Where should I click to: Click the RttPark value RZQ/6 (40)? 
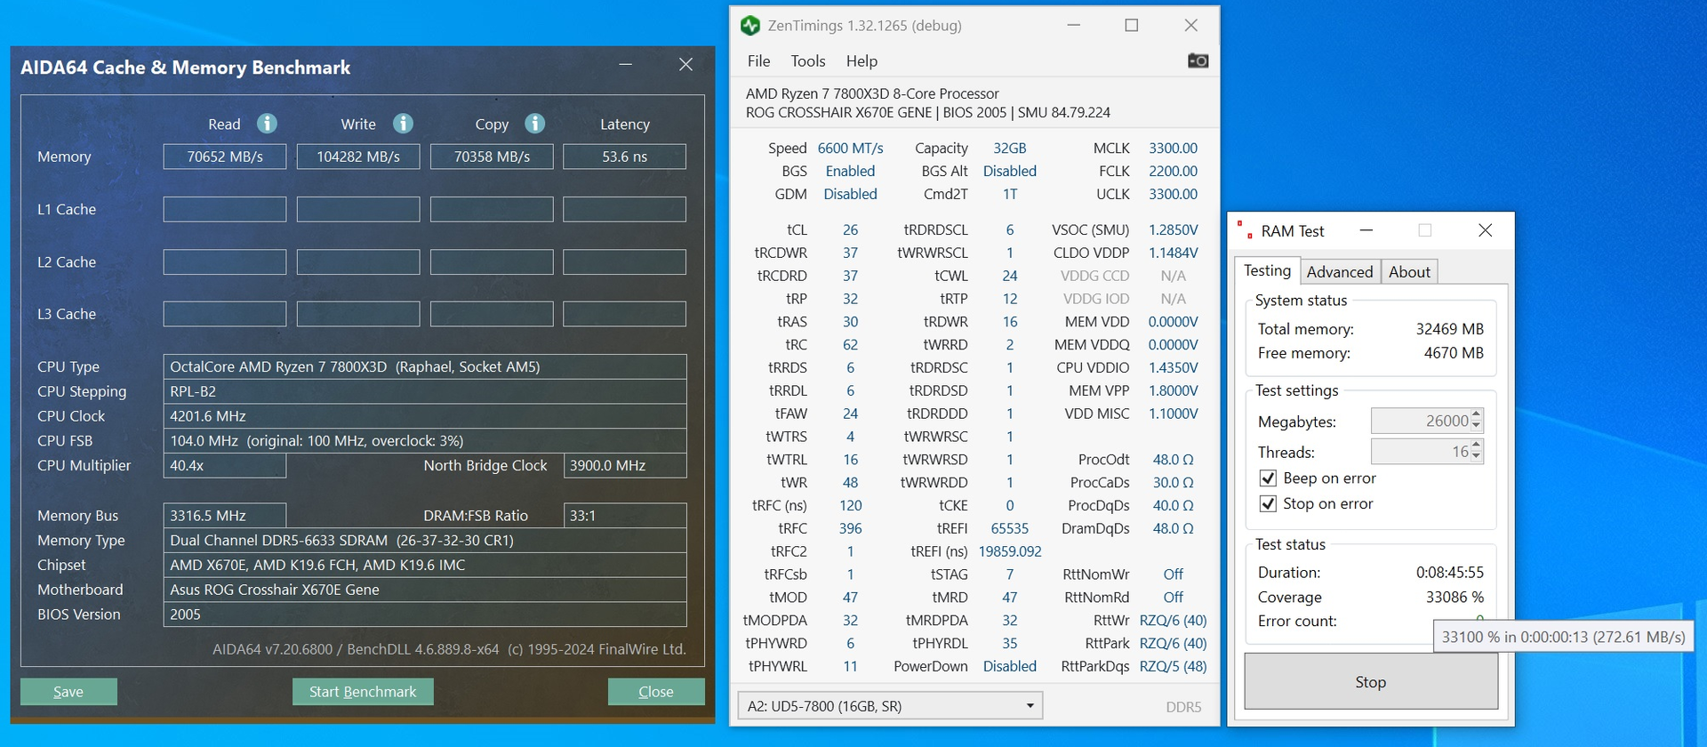[x=1173, y=643]
